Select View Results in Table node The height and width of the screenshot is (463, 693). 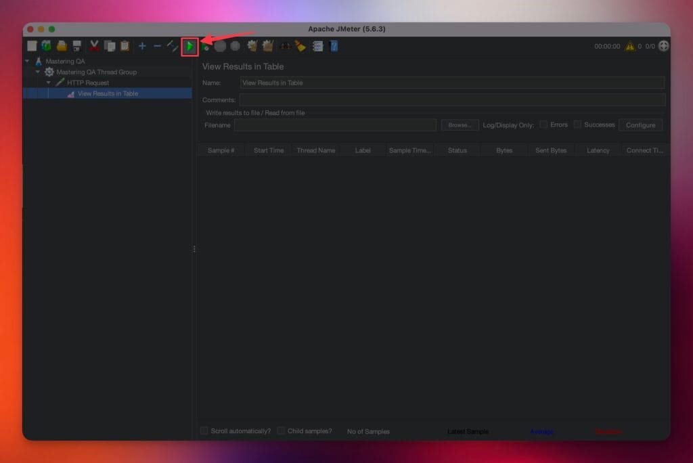[108, 93]
